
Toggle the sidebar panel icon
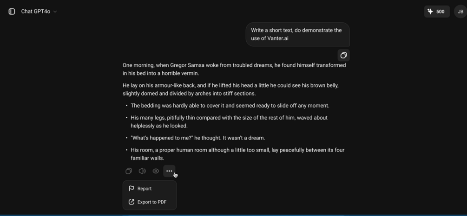[12, 12]
